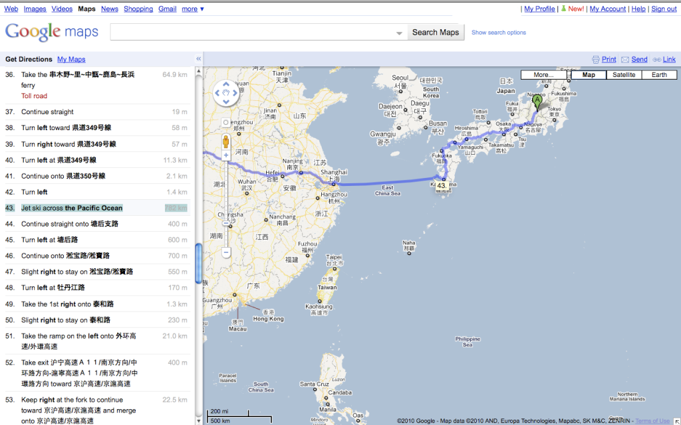This screenshot has height=425, width=681.
Task: Select step 52 'Take exit' direction
Action: (x=97, y=373)
